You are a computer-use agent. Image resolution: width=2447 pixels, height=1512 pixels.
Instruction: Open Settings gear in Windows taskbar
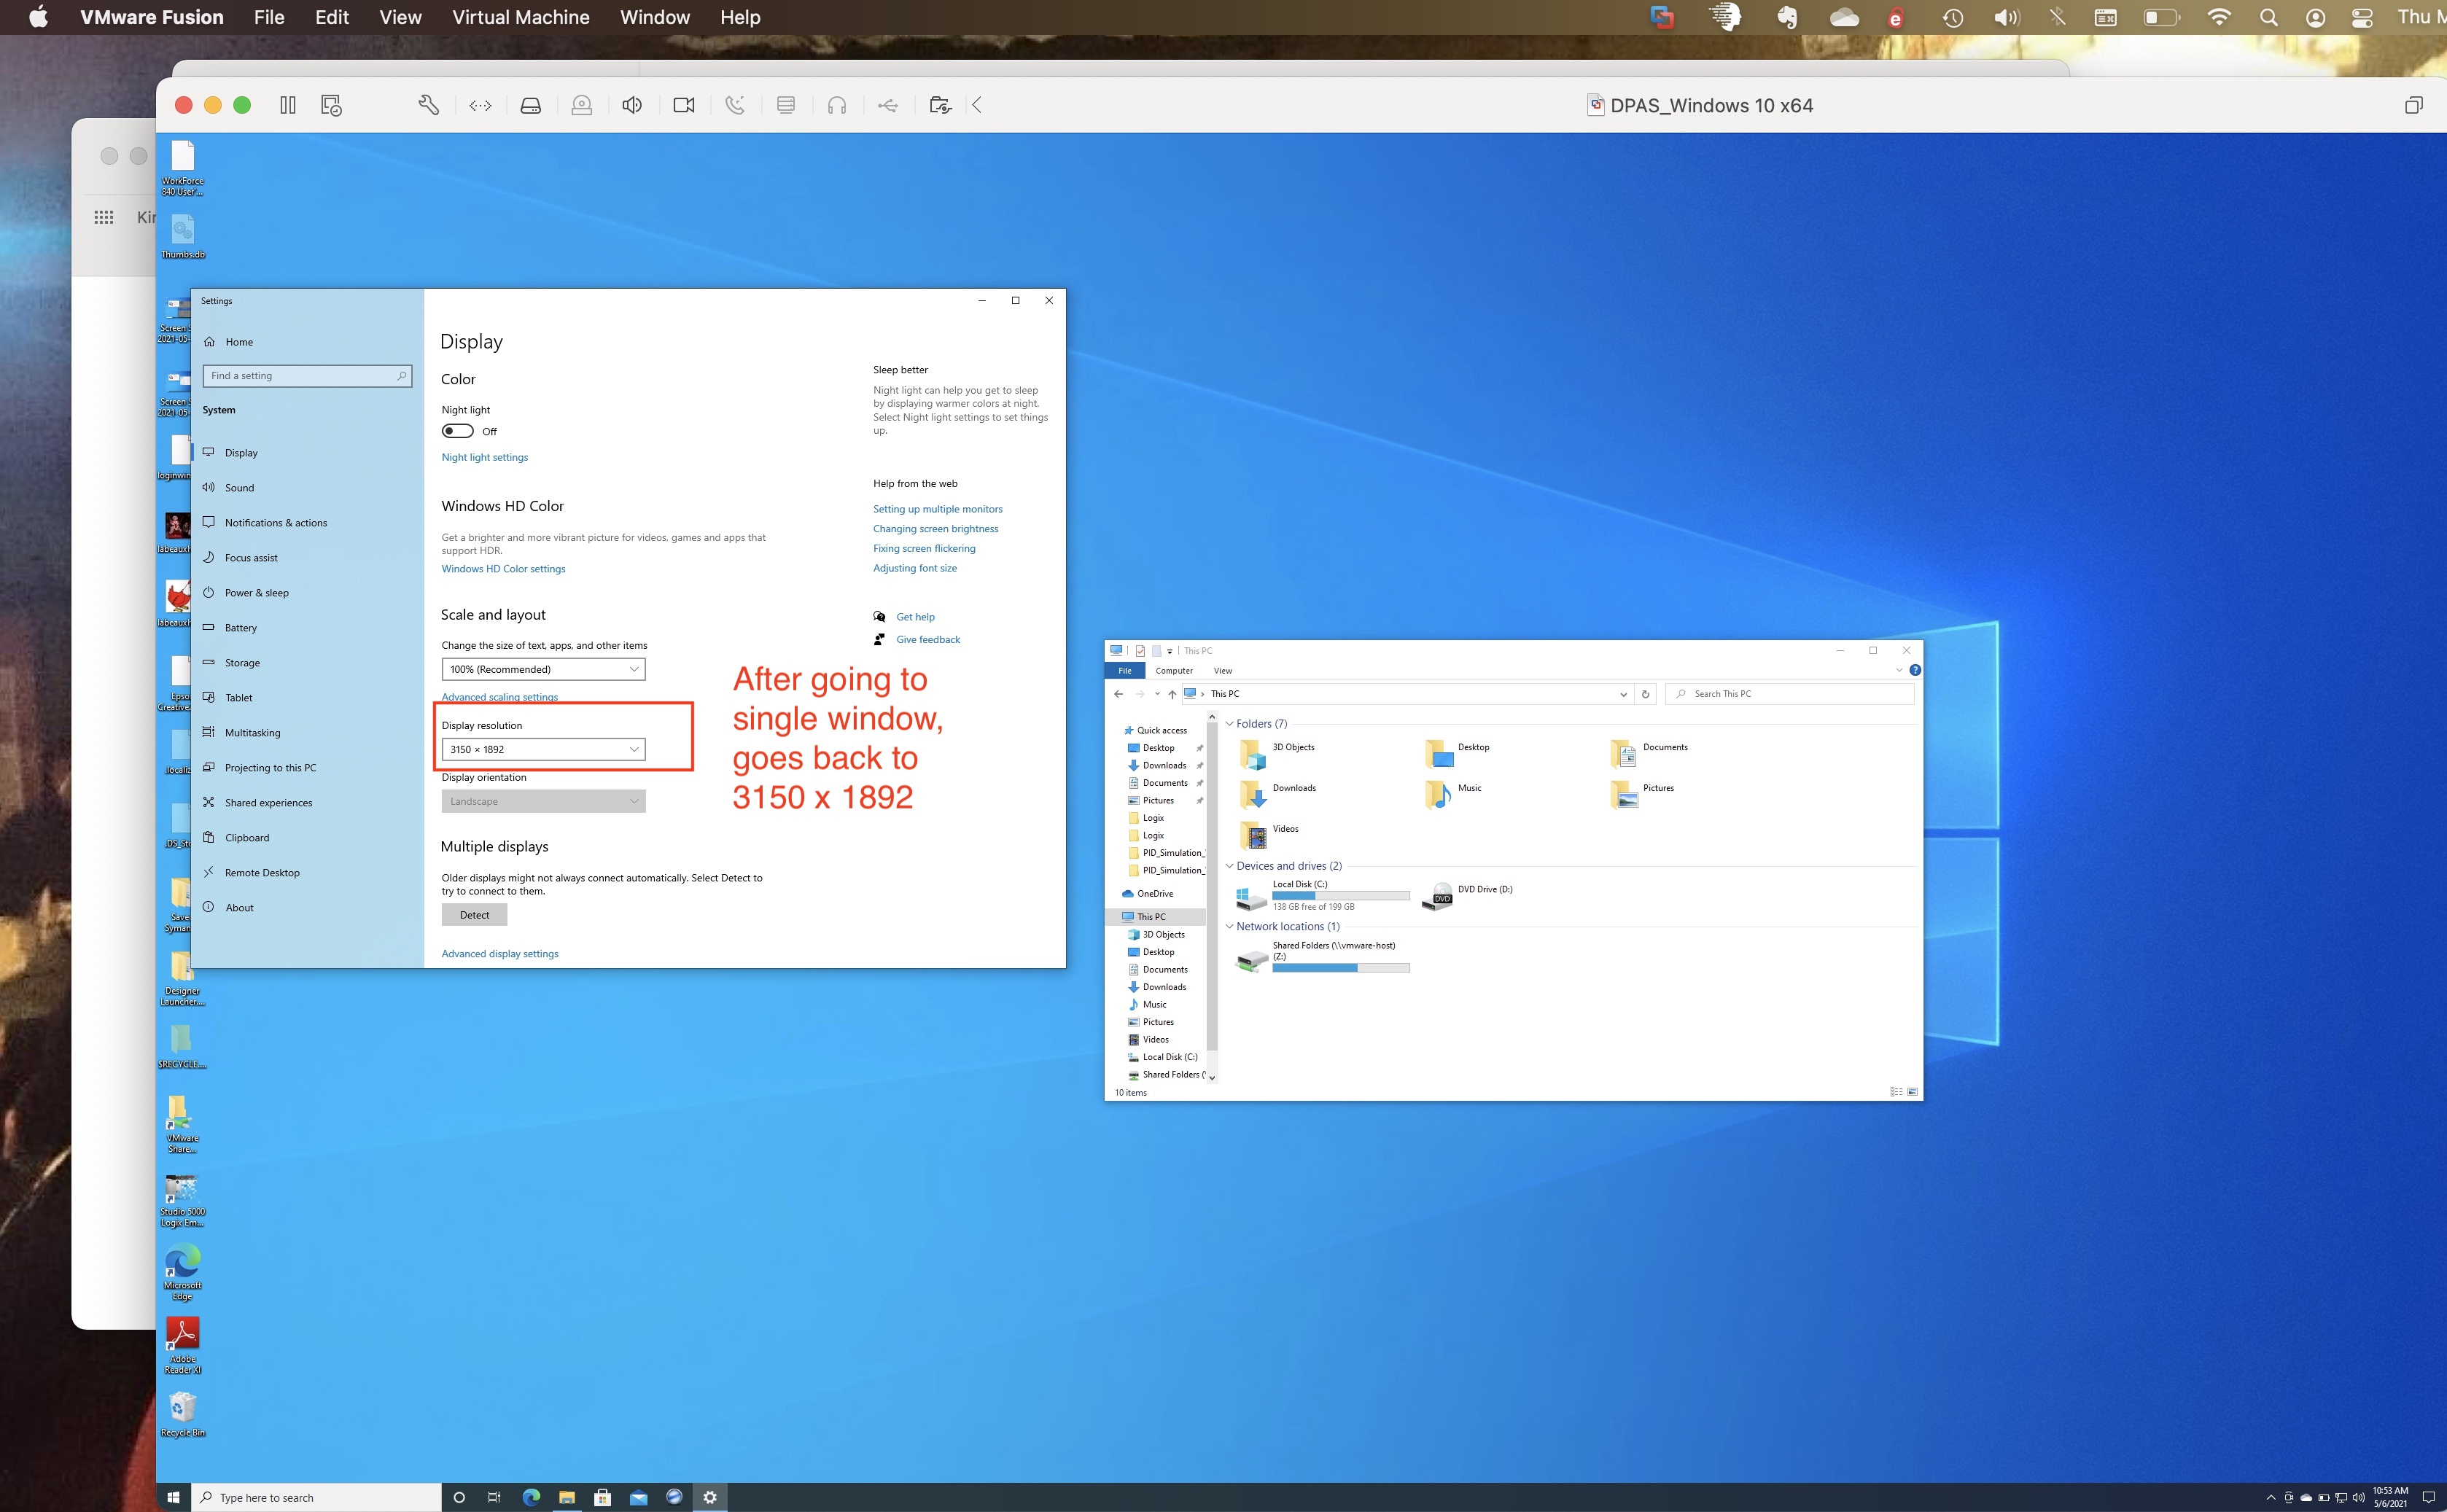coord(710,1497)
